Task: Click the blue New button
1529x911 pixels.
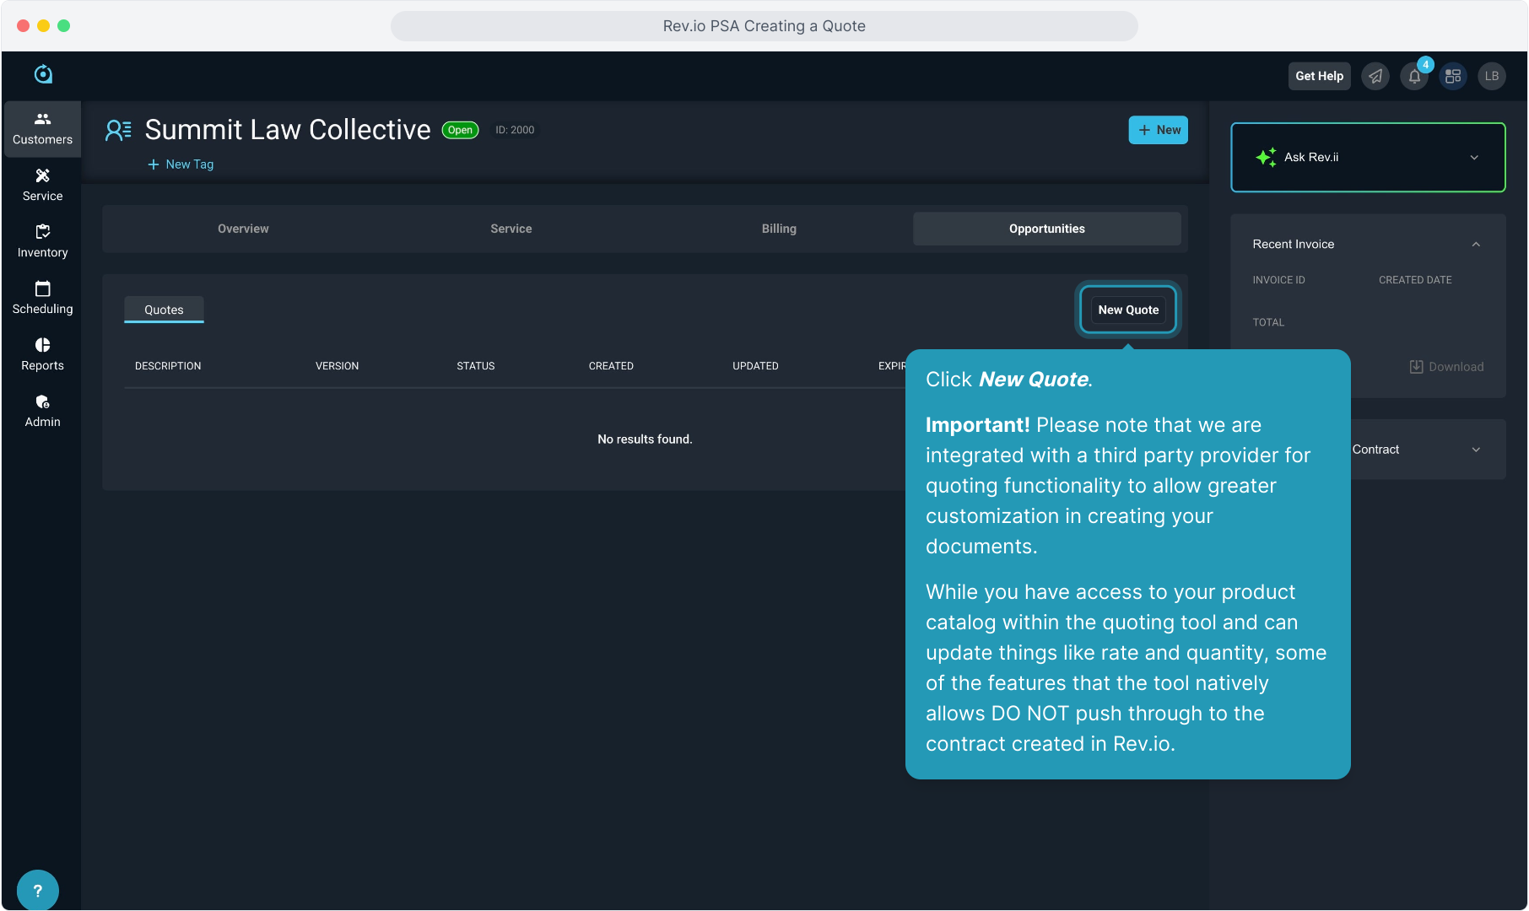Action: tap(1159, 130)
